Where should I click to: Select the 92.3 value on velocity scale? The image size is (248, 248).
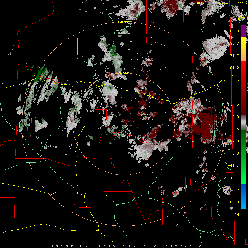[x=234, y=43]
